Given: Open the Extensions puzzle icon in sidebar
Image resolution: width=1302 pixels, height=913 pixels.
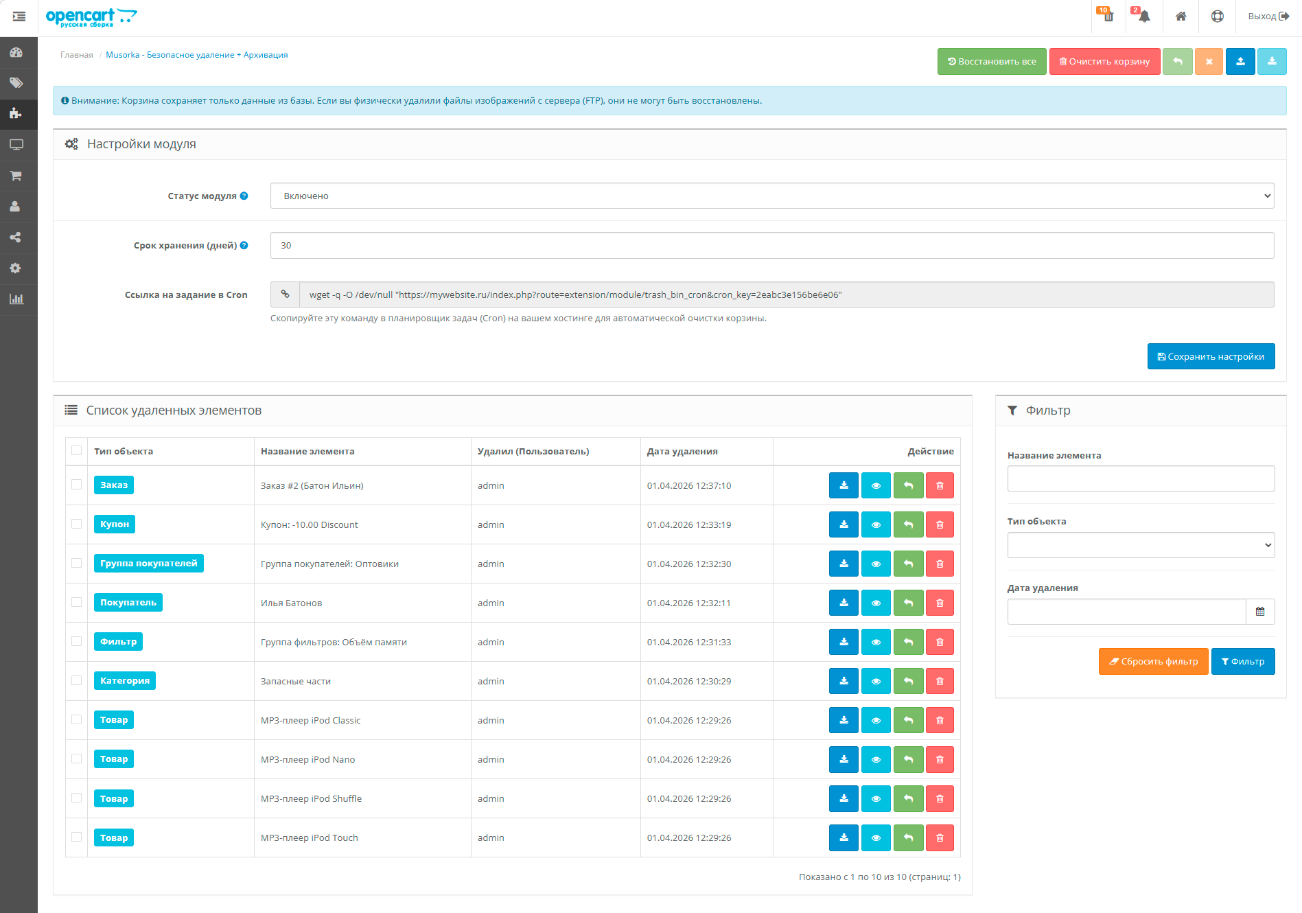Looking at the screenshot, I should [16, 113].
